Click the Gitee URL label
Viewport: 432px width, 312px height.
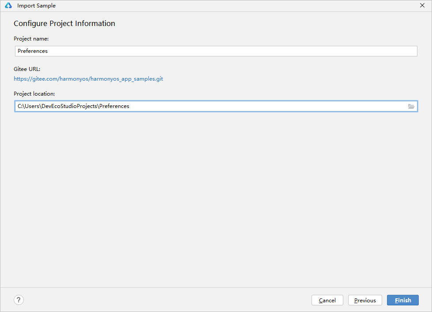[x=27, y=69]
